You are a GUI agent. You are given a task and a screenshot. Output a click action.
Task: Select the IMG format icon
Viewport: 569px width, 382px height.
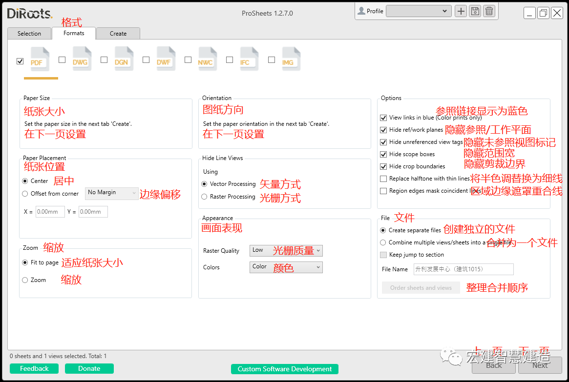coord(291,59)
